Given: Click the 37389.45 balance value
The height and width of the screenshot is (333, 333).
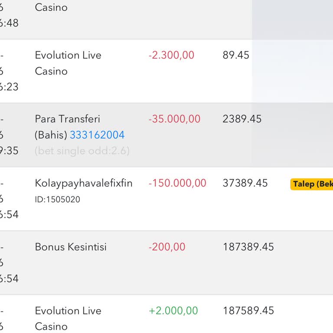Looking at the screenshot, I should [245, 183].
